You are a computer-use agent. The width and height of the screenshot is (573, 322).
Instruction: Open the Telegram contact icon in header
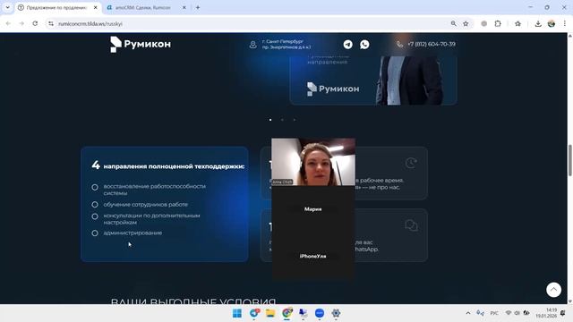tap(348, 44)
